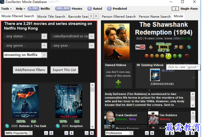Image resolution: width=203 pixels, height=137 pixels.
Task: Click the 0 Rated count badge
Action: click(90, 9)
